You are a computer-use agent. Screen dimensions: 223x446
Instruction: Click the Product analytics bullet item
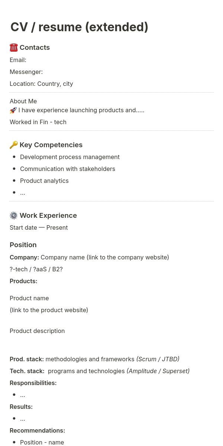point(44,181)
